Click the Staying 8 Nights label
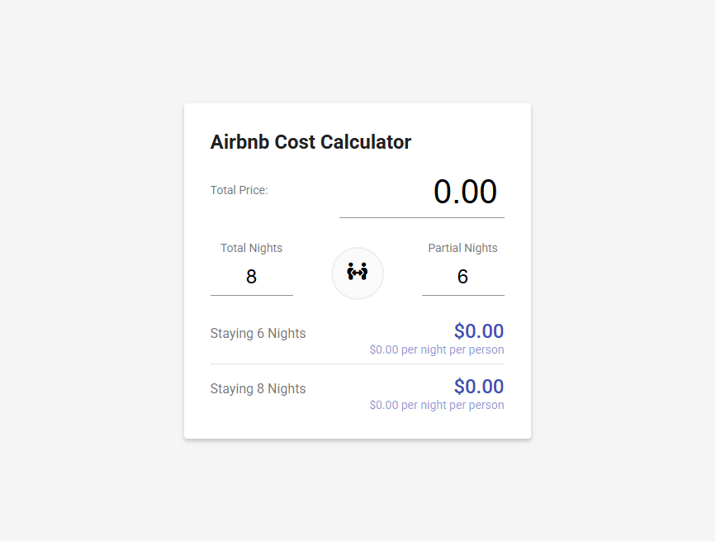The width and height of the screenshot is (716, 542). click(258, 389)
